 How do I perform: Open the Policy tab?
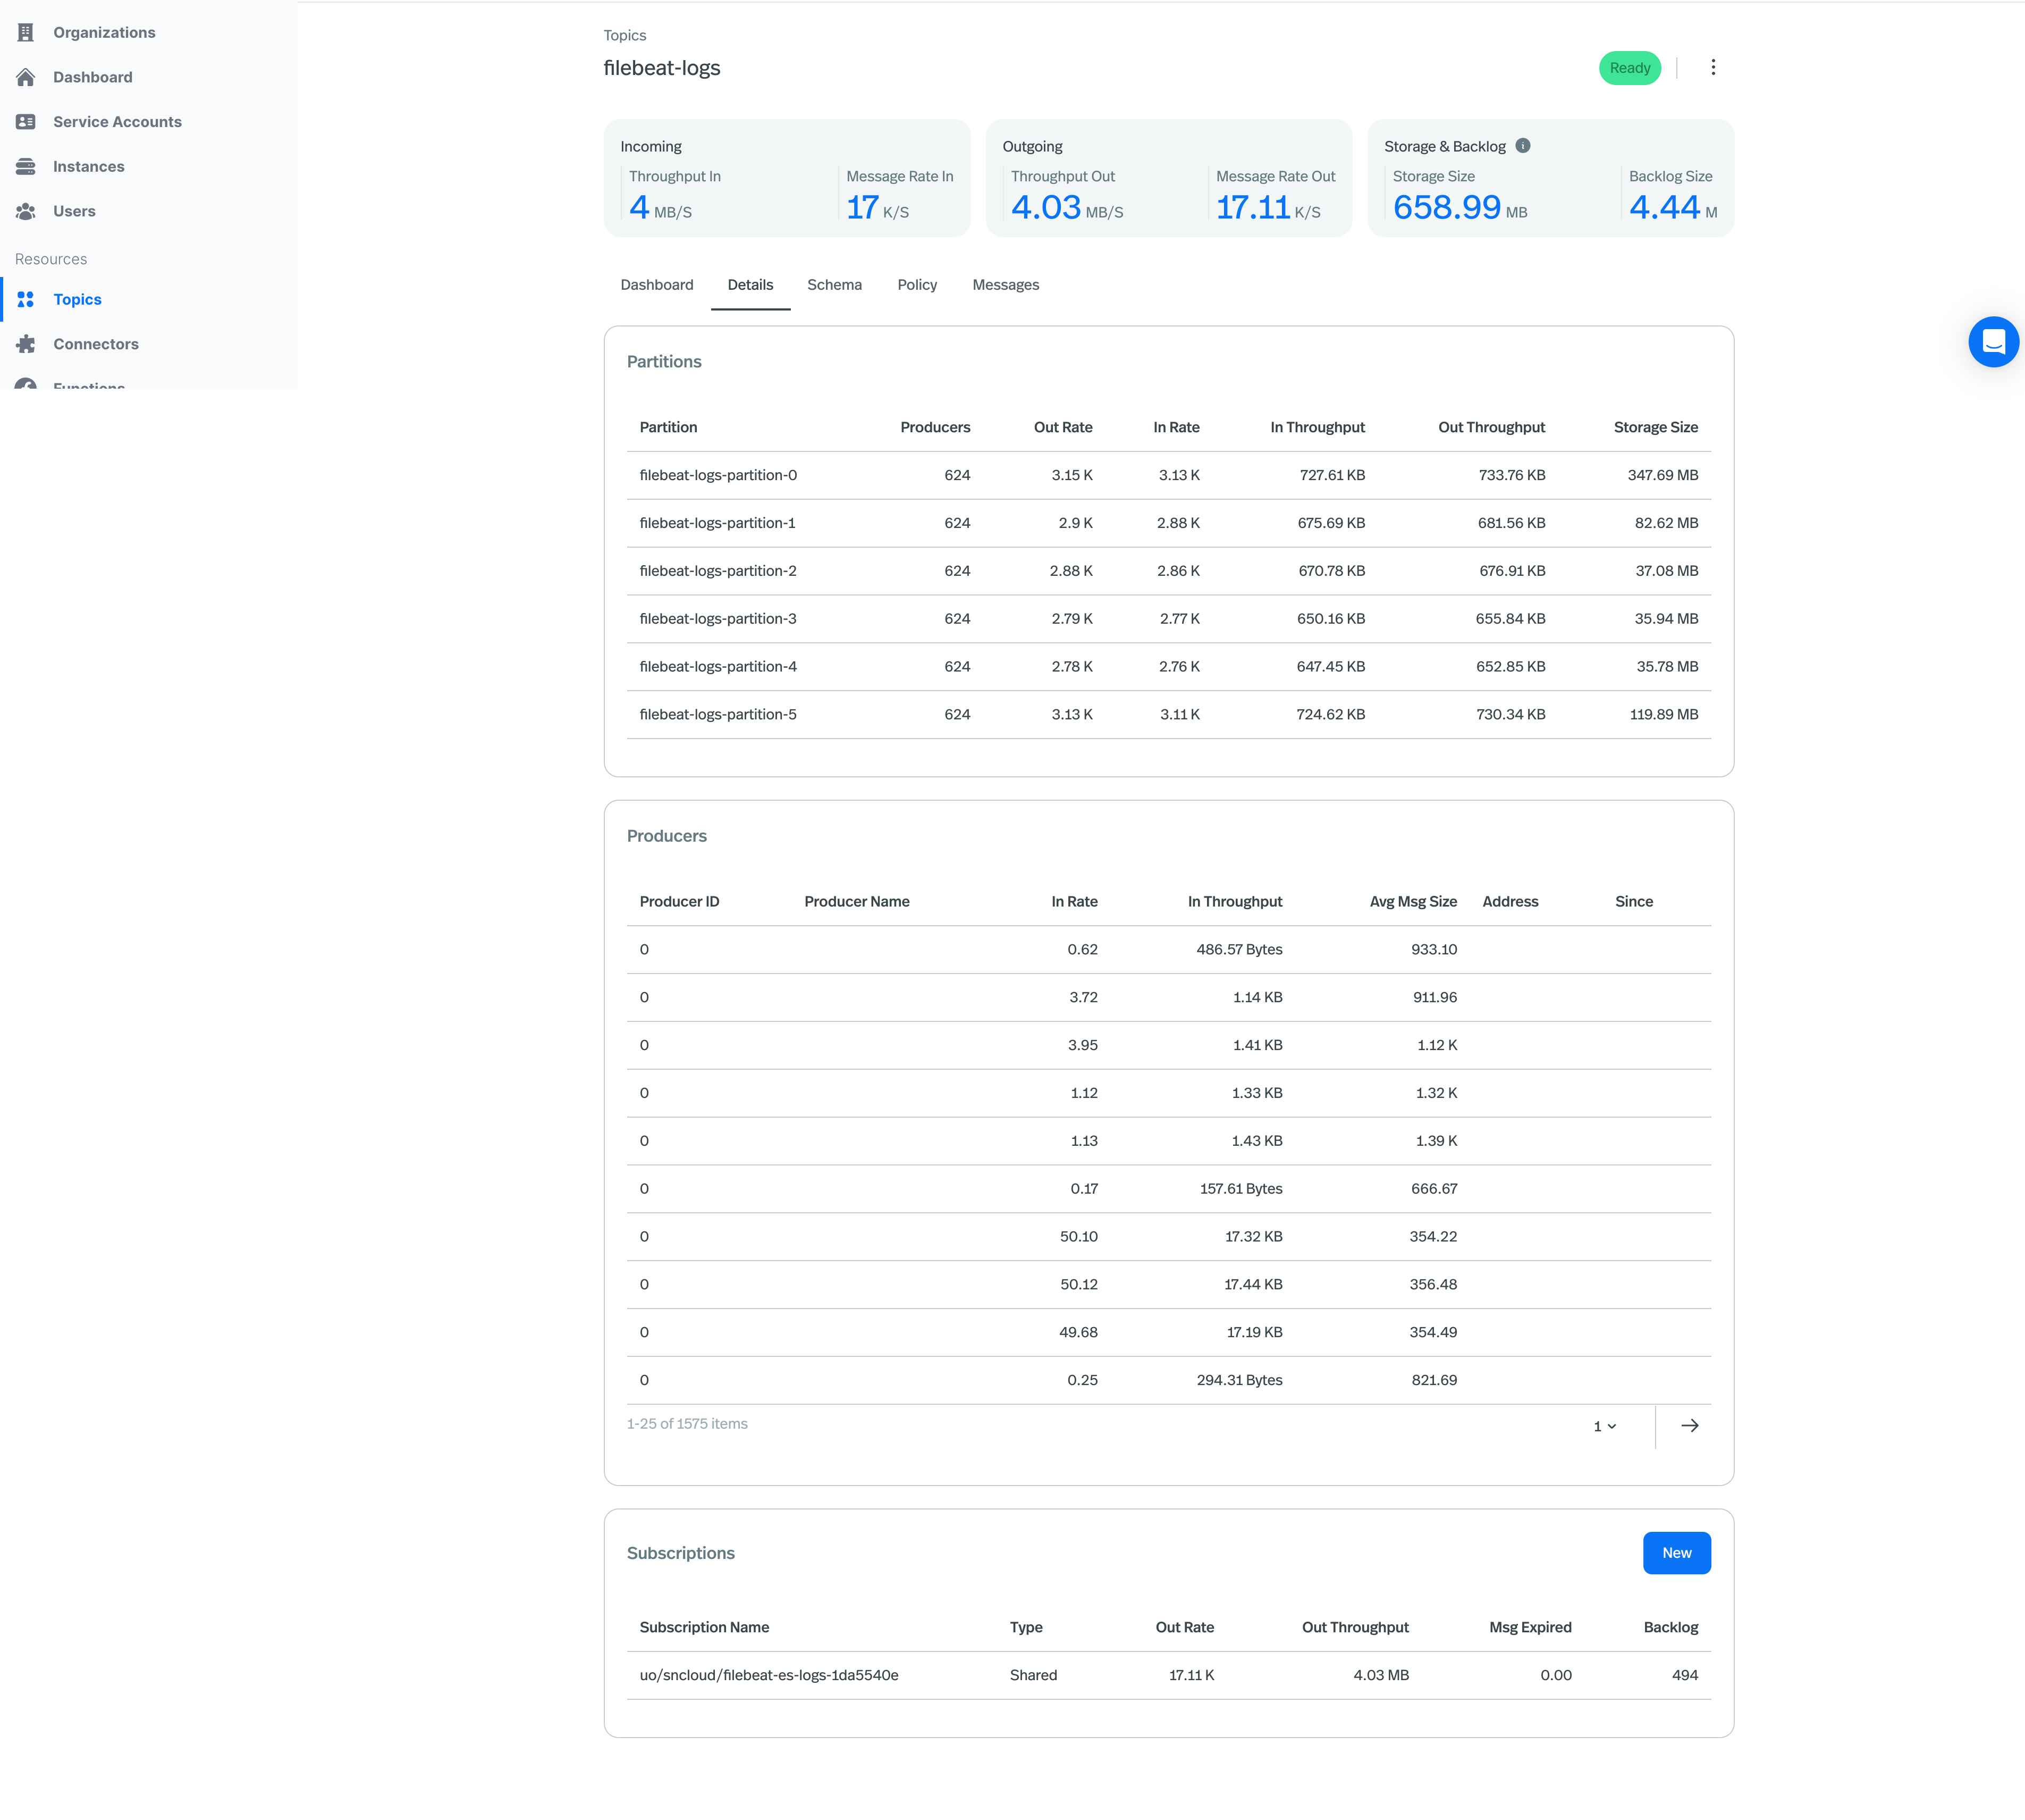click(x=916, y=285)
